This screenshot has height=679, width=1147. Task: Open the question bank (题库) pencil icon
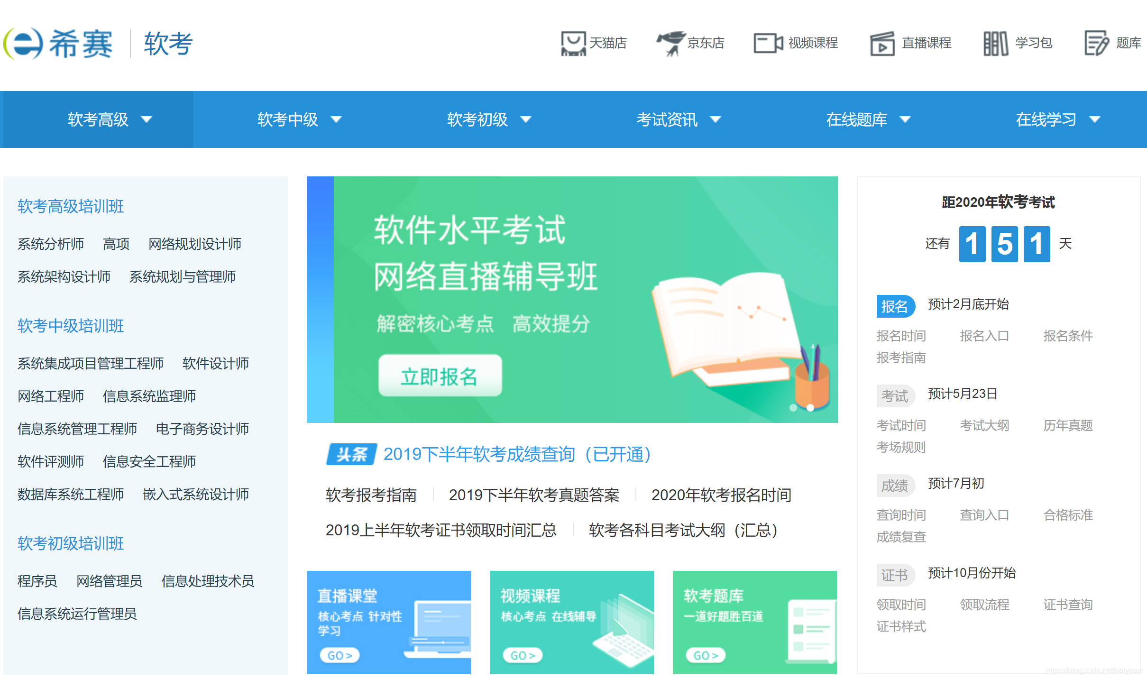coord(1096,43)
